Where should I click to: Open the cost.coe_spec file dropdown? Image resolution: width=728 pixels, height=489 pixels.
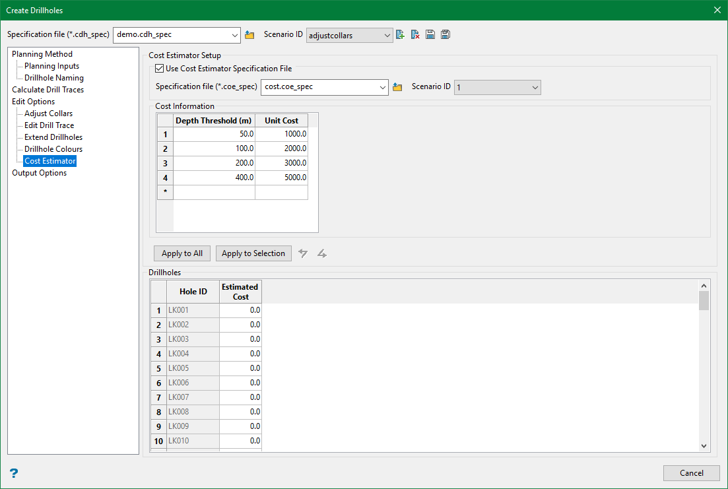click(383, 87)
